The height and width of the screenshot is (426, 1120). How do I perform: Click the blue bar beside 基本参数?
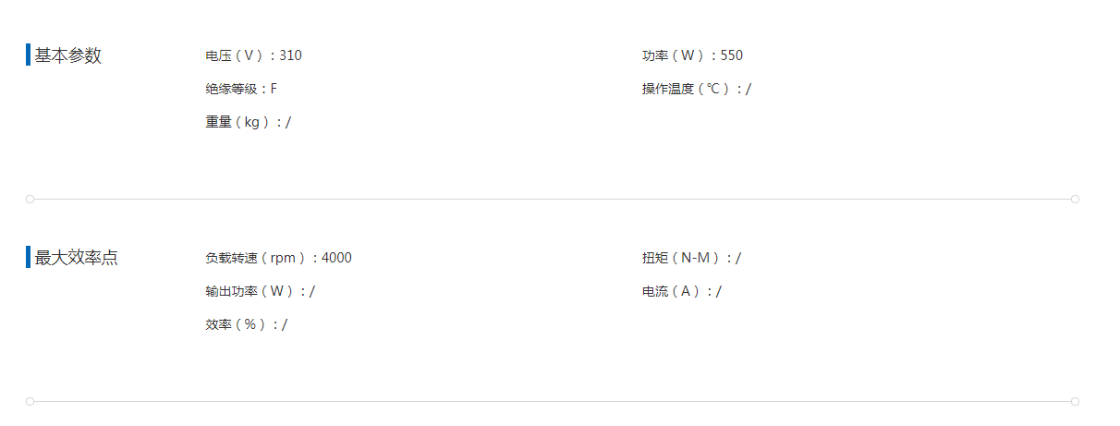point(29,55)
